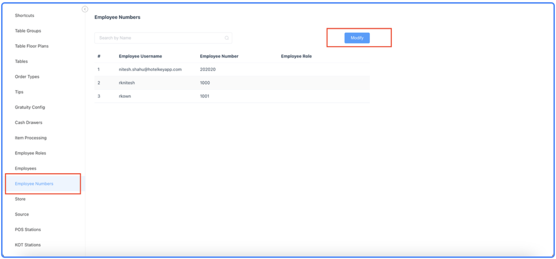Open Item Processing settings
The width and height of the screenshot is (556, 259).
30,138
